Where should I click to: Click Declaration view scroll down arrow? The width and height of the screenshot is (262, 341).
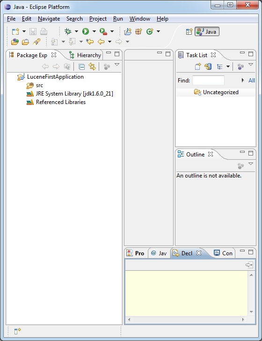[251, 312]
